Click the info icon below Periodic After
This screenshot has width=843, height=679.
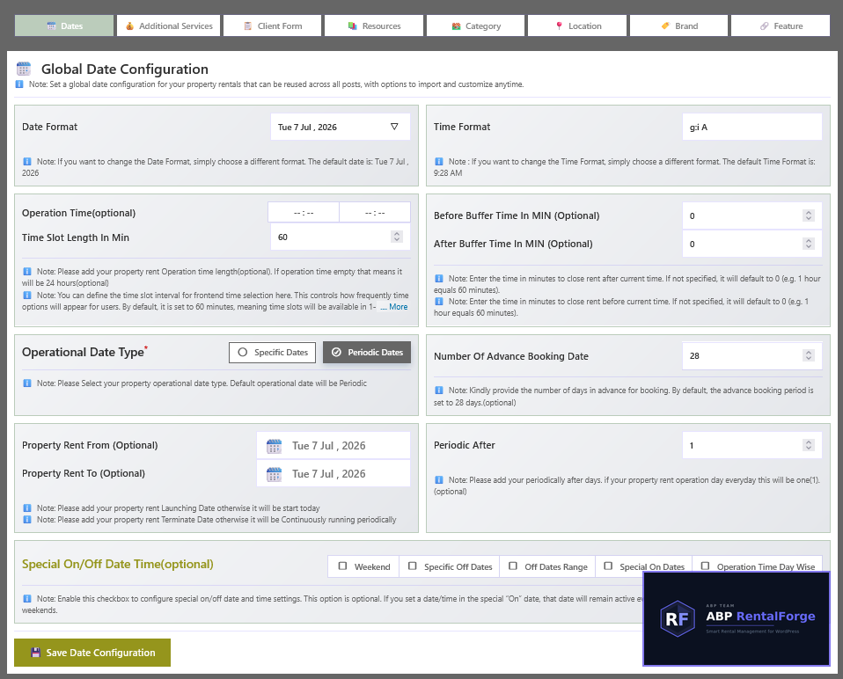tap(439, 479)
